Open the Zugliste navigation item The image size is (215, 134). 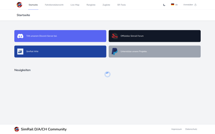pyautogui.click(x=106, y=5)
